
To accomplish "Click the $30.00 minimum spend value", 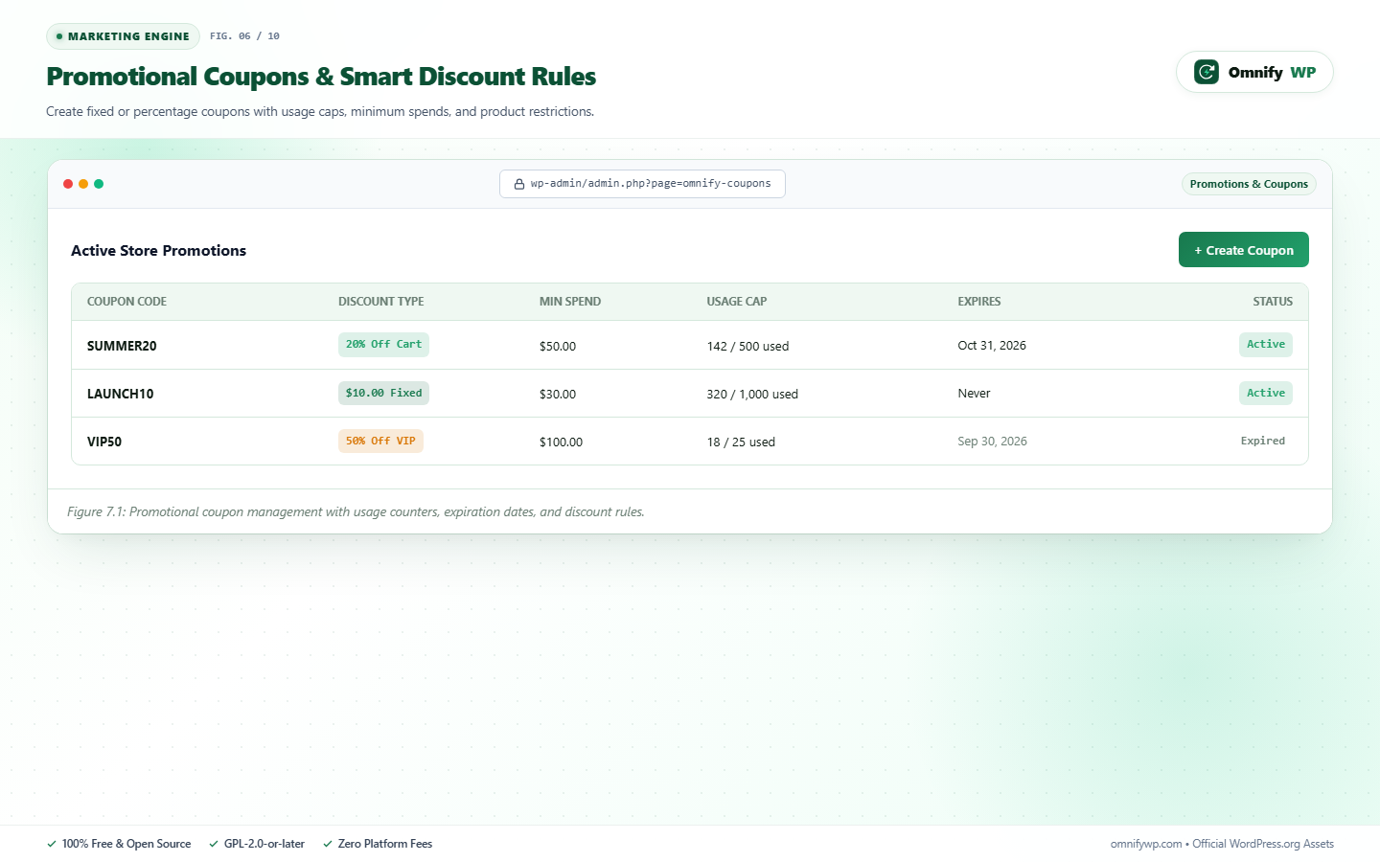I will tap(558, 395).
